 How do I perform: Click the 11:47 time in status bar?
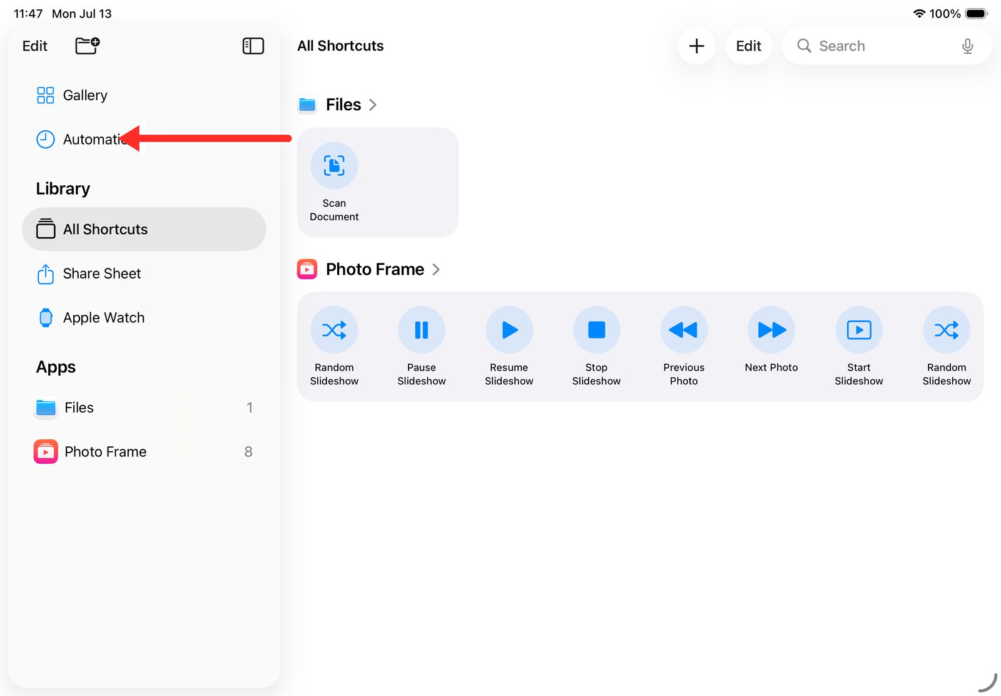(x=28, y=14)
